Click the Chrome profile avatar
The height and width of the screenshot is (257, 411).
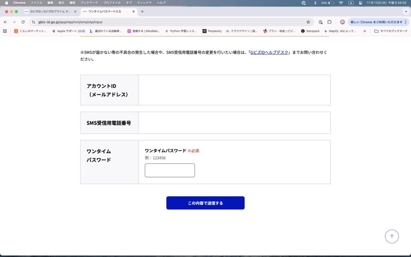[342, 22]
